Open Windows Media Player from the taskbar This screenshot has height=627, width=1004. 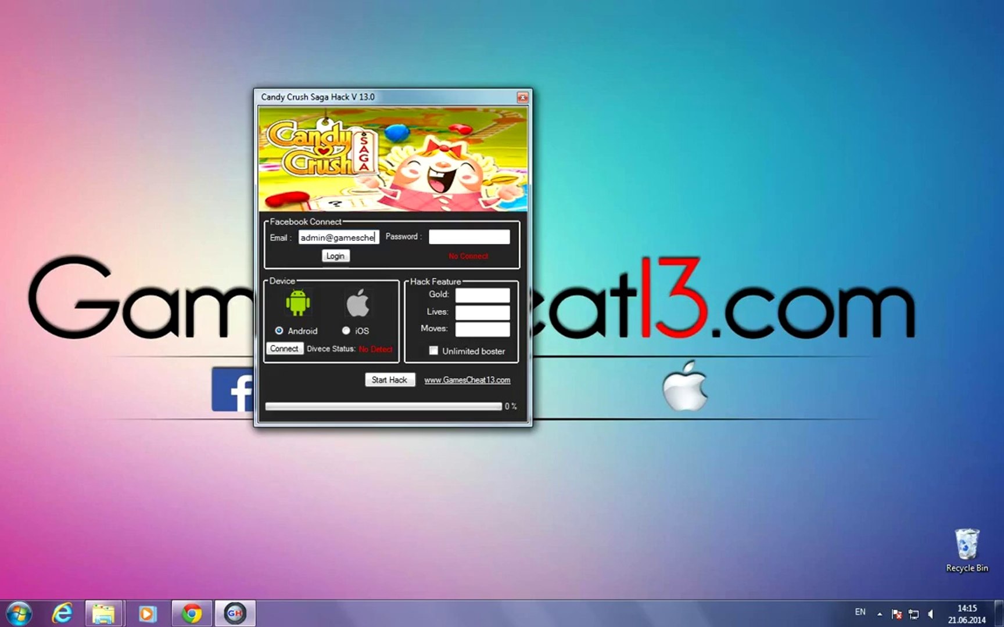[x=148, y=614]
